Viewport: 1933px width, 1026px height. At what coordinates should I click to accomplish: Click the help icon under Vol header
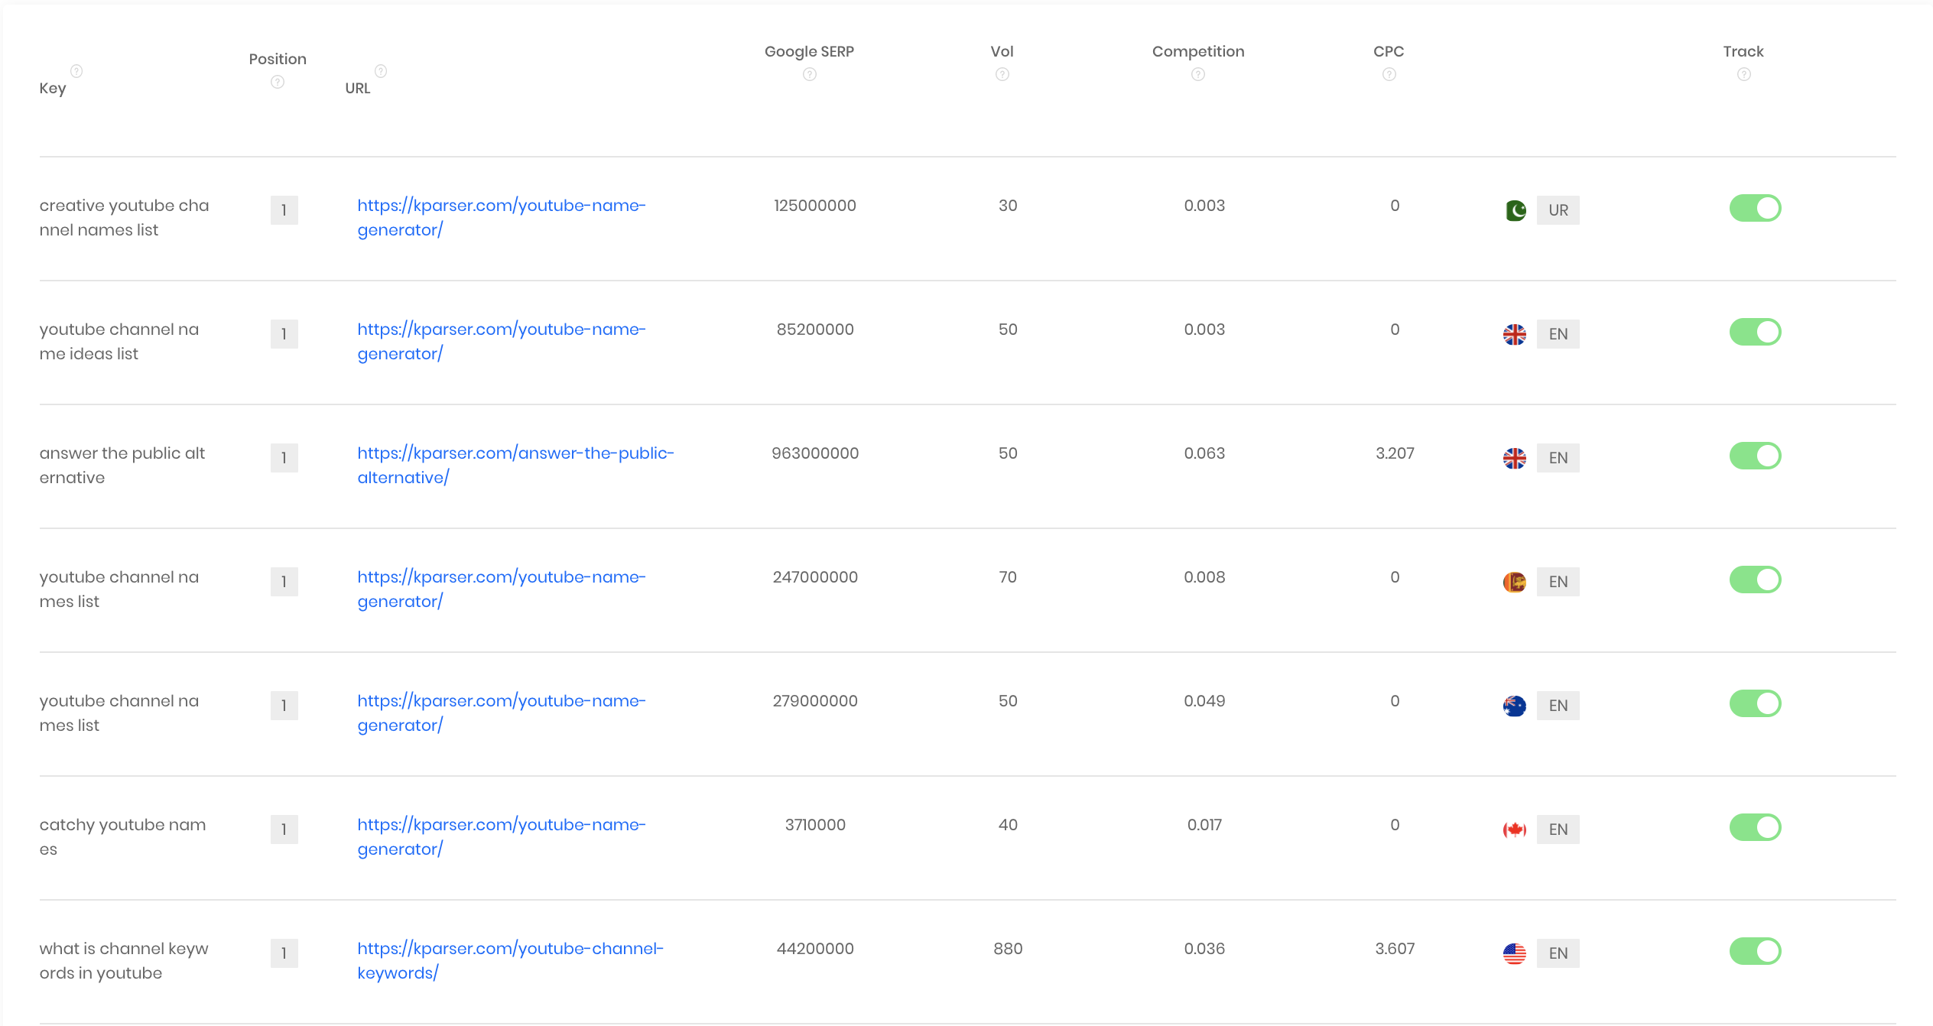pos(1002,74)
